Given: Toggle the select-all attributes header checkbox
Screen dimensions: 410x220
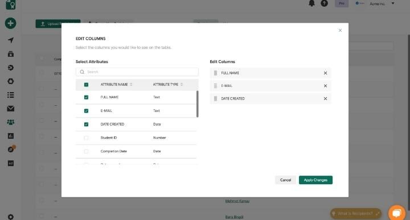Looking at the screenshot, I should coord(86,85).
